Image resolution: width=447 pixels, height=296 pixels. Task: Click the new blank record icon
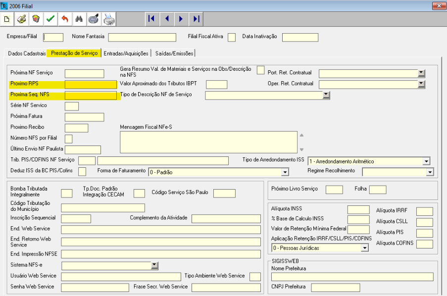pos(7,19)
